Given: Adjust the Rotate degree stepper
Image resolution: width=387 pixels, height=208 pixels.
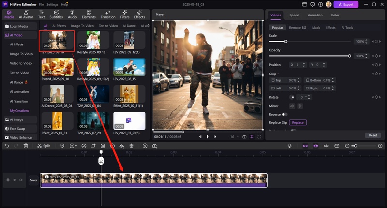Looking at the screenshot, I should [x=309, y=97].
